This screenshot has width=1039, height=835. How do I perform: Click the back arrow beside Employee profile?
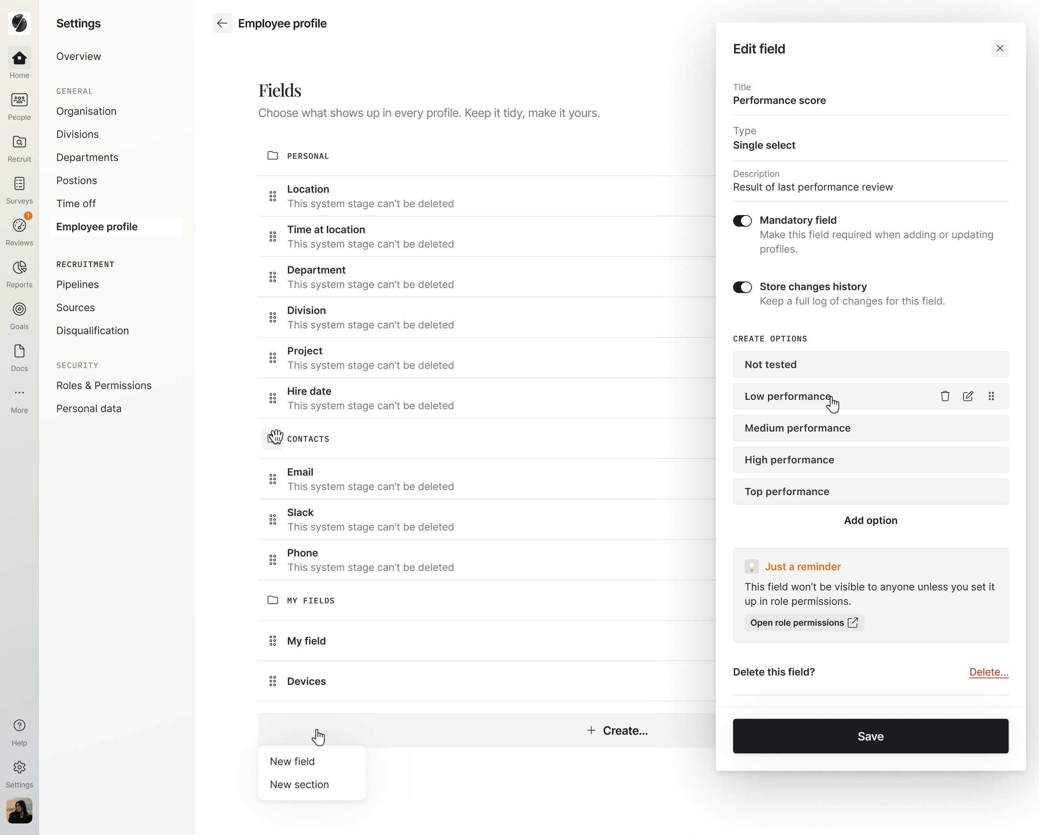point(222,23)
